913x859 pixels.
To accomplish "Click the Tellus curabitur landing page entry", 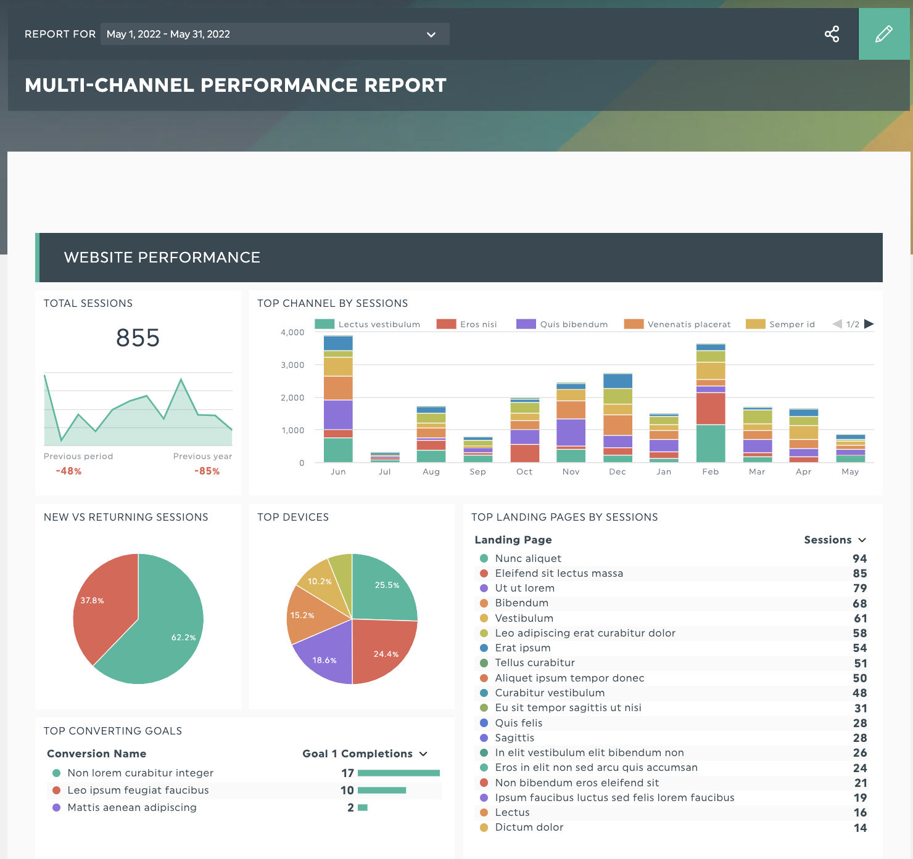I will [x=535, y=662].
